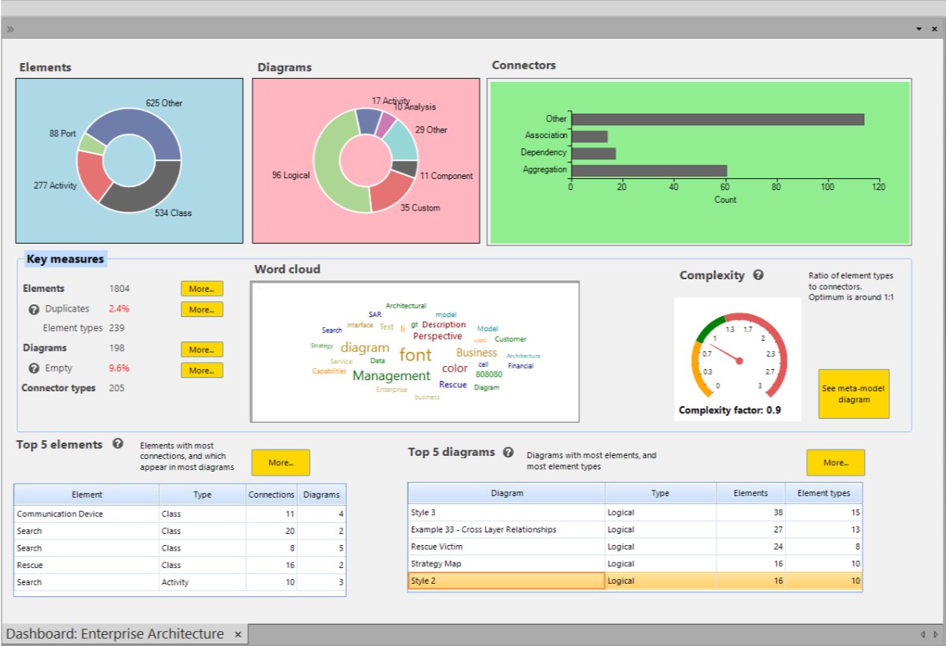Select the Rescue element row
Image resolution: width=946 pixels, height=646 pixels.
point(180,565)
